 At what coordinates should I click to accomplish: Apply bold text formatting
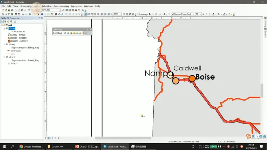coord(203,14)
